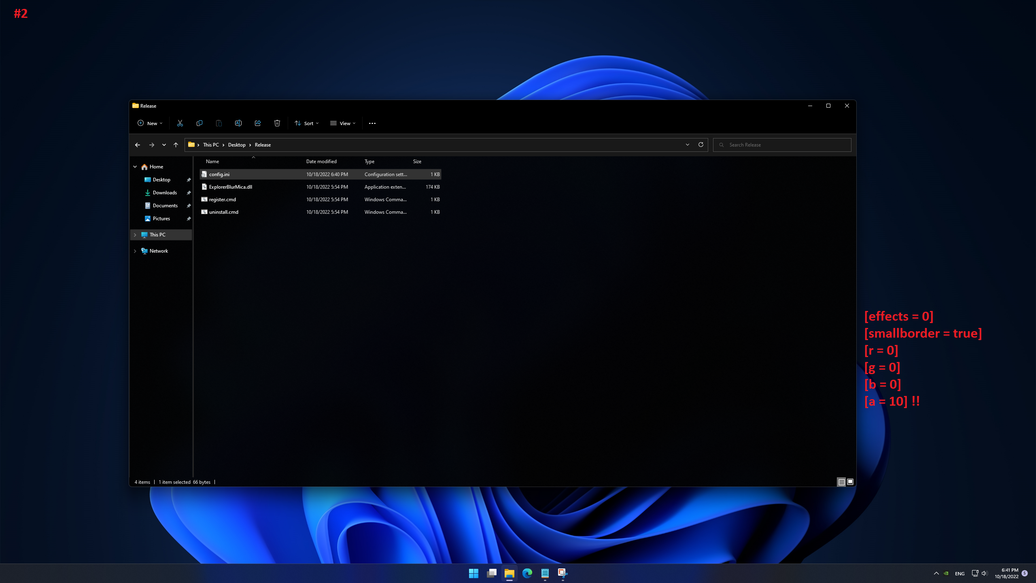Viewport: 1036px width, 583px height.
Task: Click Desktop in the breadcrumb path
Action: [237, 145]
